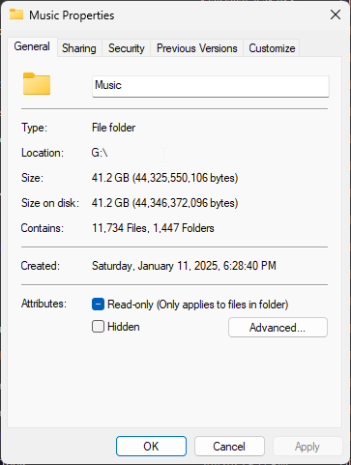Confirm with the OK button
The width and height of the screenshot is (351, 465).
pos(151,447)
